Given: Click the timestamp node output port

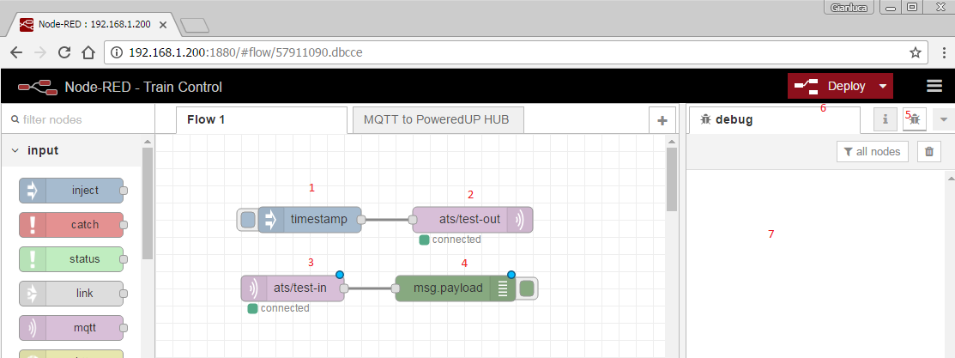Looking at the screenshot, I should (x=361, y=220).
